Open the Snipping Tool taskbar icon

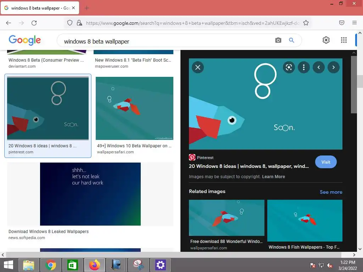click(138, 265)
